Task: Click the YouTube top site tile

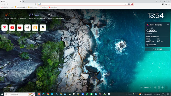Action: (12, 27)
